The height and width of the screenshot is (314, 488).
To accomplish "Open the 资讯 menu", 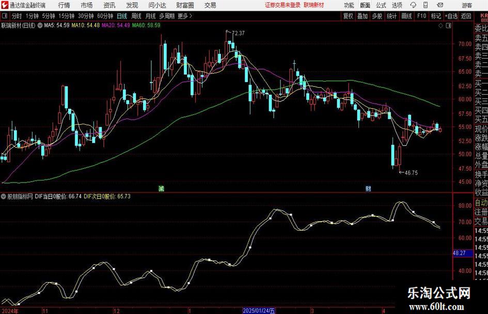I will (x=109, y=5).
